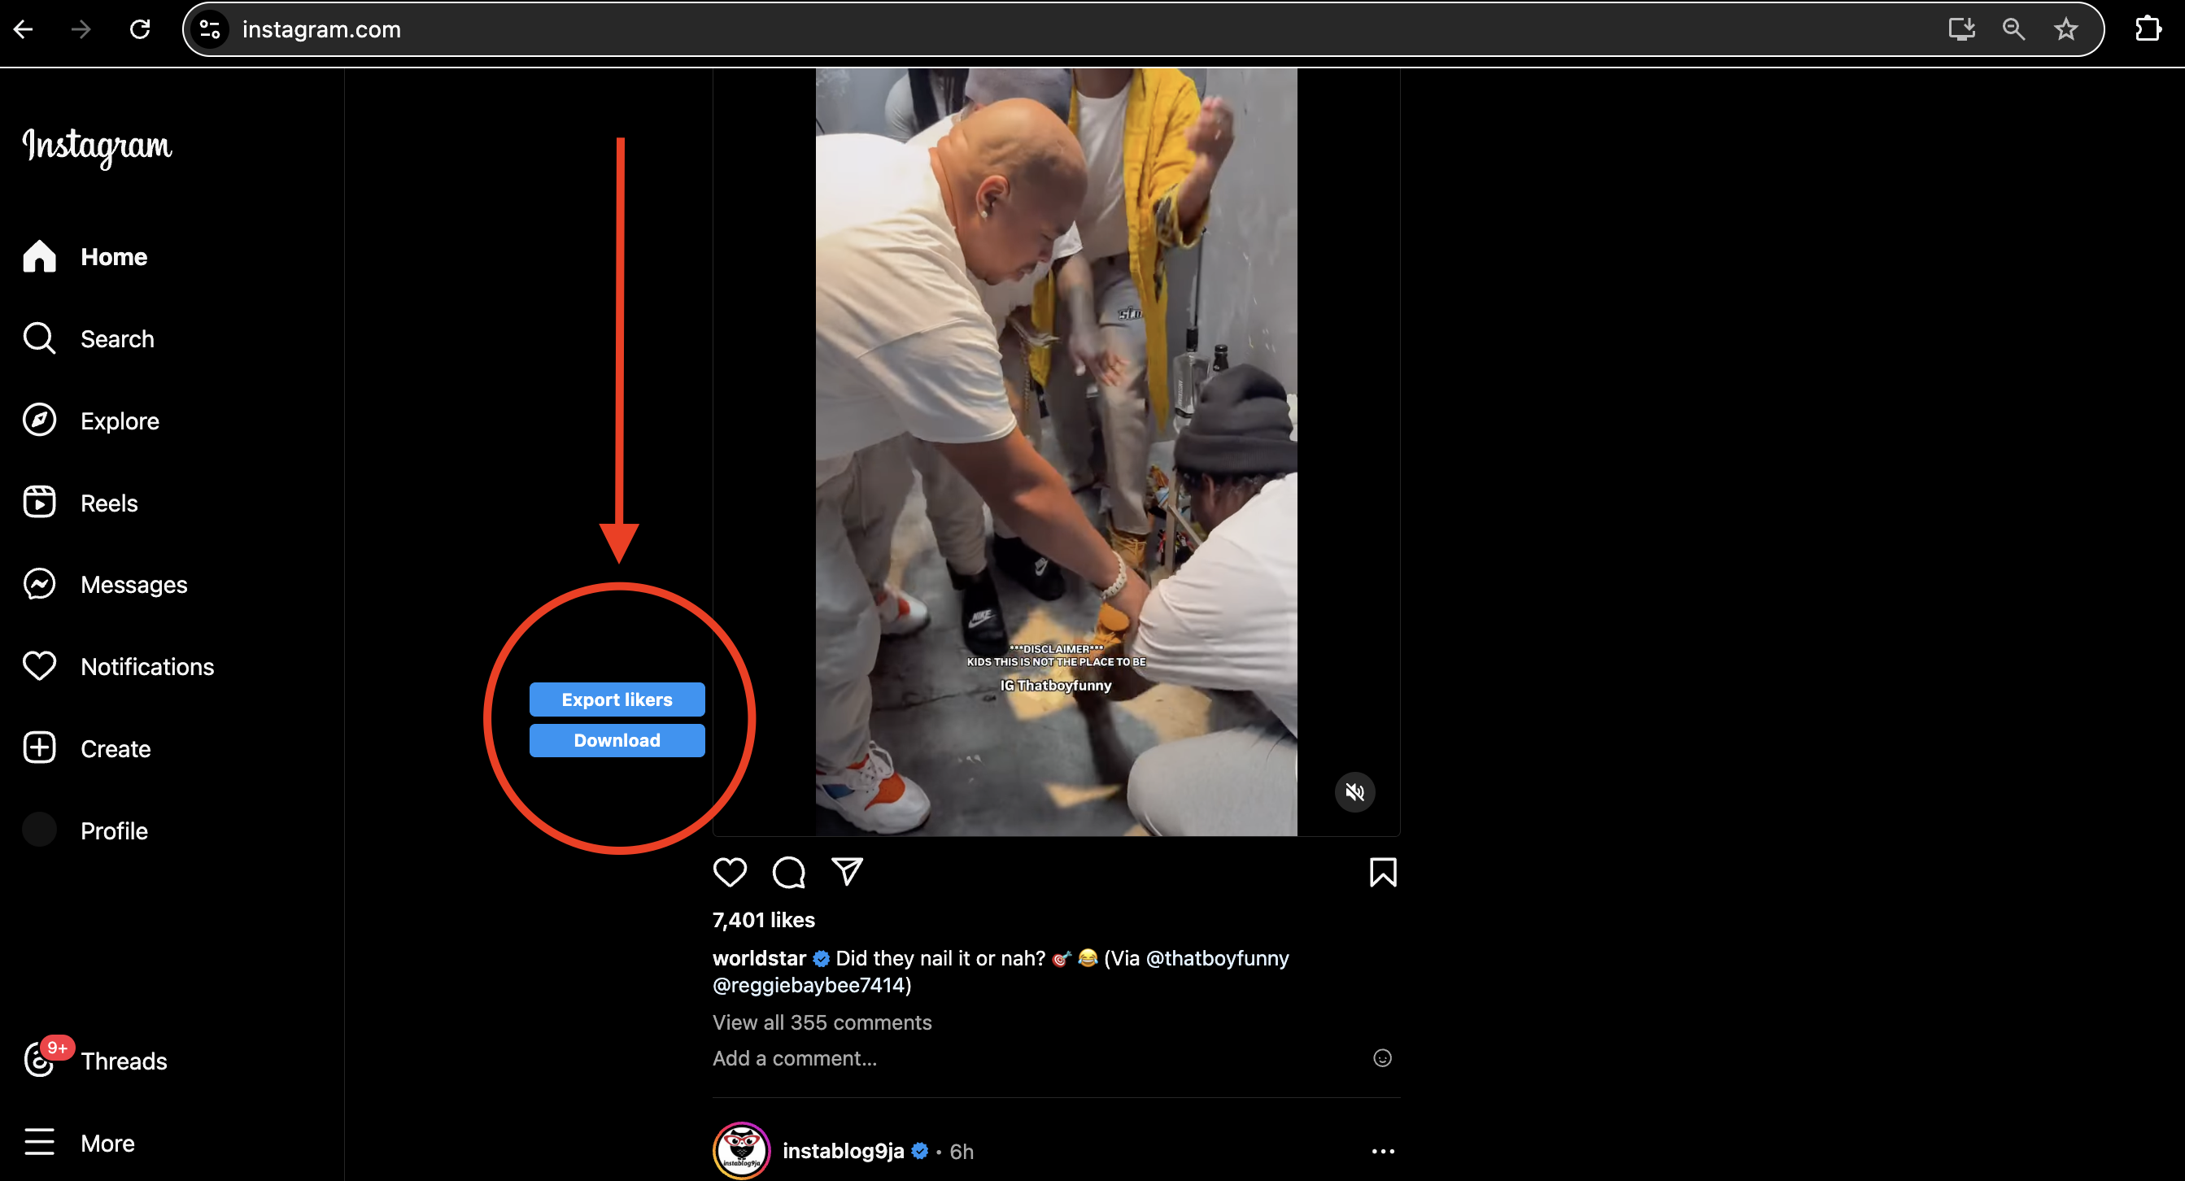Toggle Notifications sidebar item

pos(146,666)
